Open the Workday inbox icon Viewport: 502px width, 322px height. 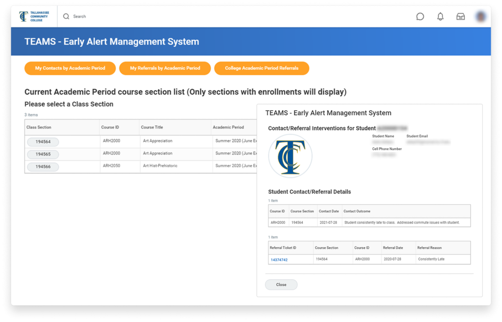click(460, 17)
